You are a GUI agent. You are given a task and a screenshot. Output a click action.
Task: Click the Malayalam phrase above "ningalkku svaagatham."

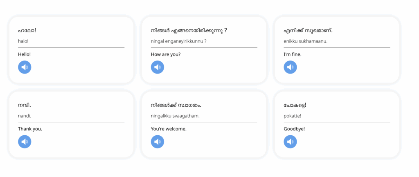point(176,105)
